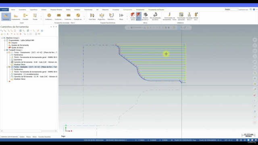This screenshot has height=145, width=258.
Task: Open the Padrão workspace combo box
Action: (x=231, y=10)
